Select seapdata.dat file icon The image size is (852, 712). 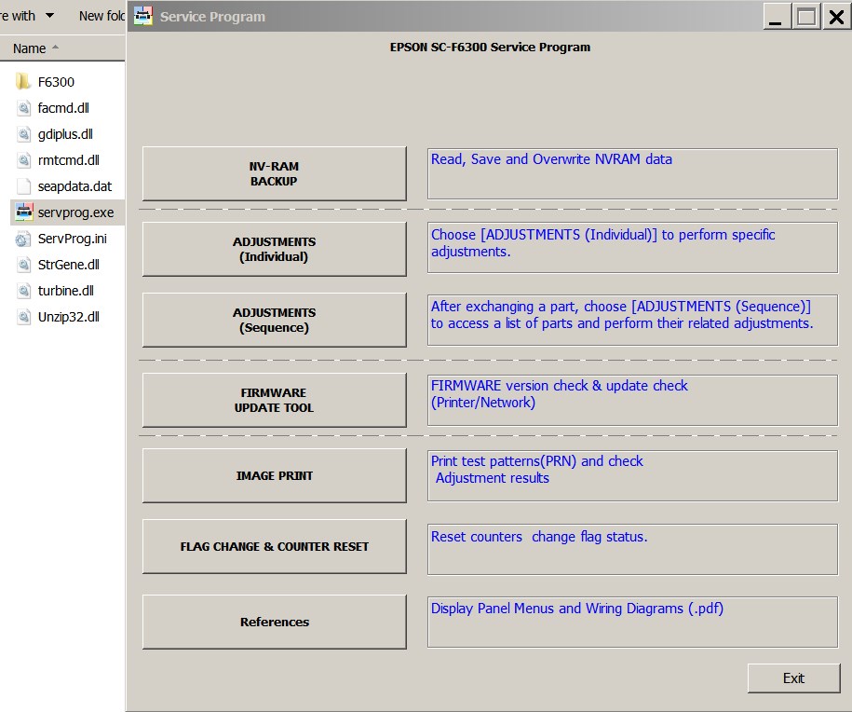[x=23, y=186]
